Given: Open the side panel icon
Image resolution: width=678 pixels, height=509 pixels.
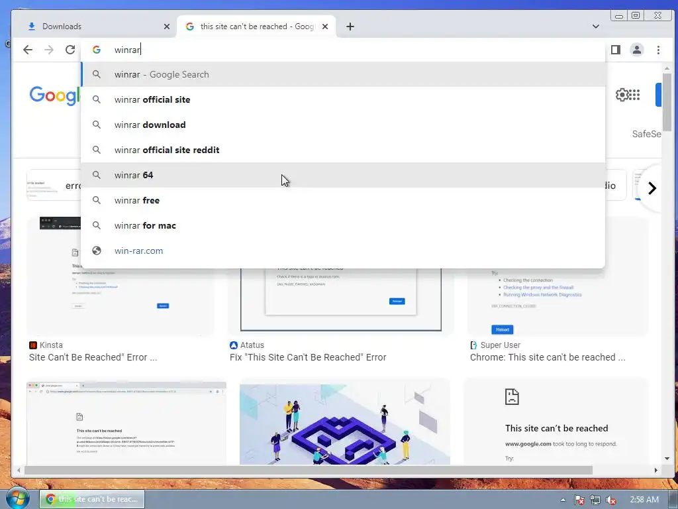Looking at the screenshot, I should point(616,50).
